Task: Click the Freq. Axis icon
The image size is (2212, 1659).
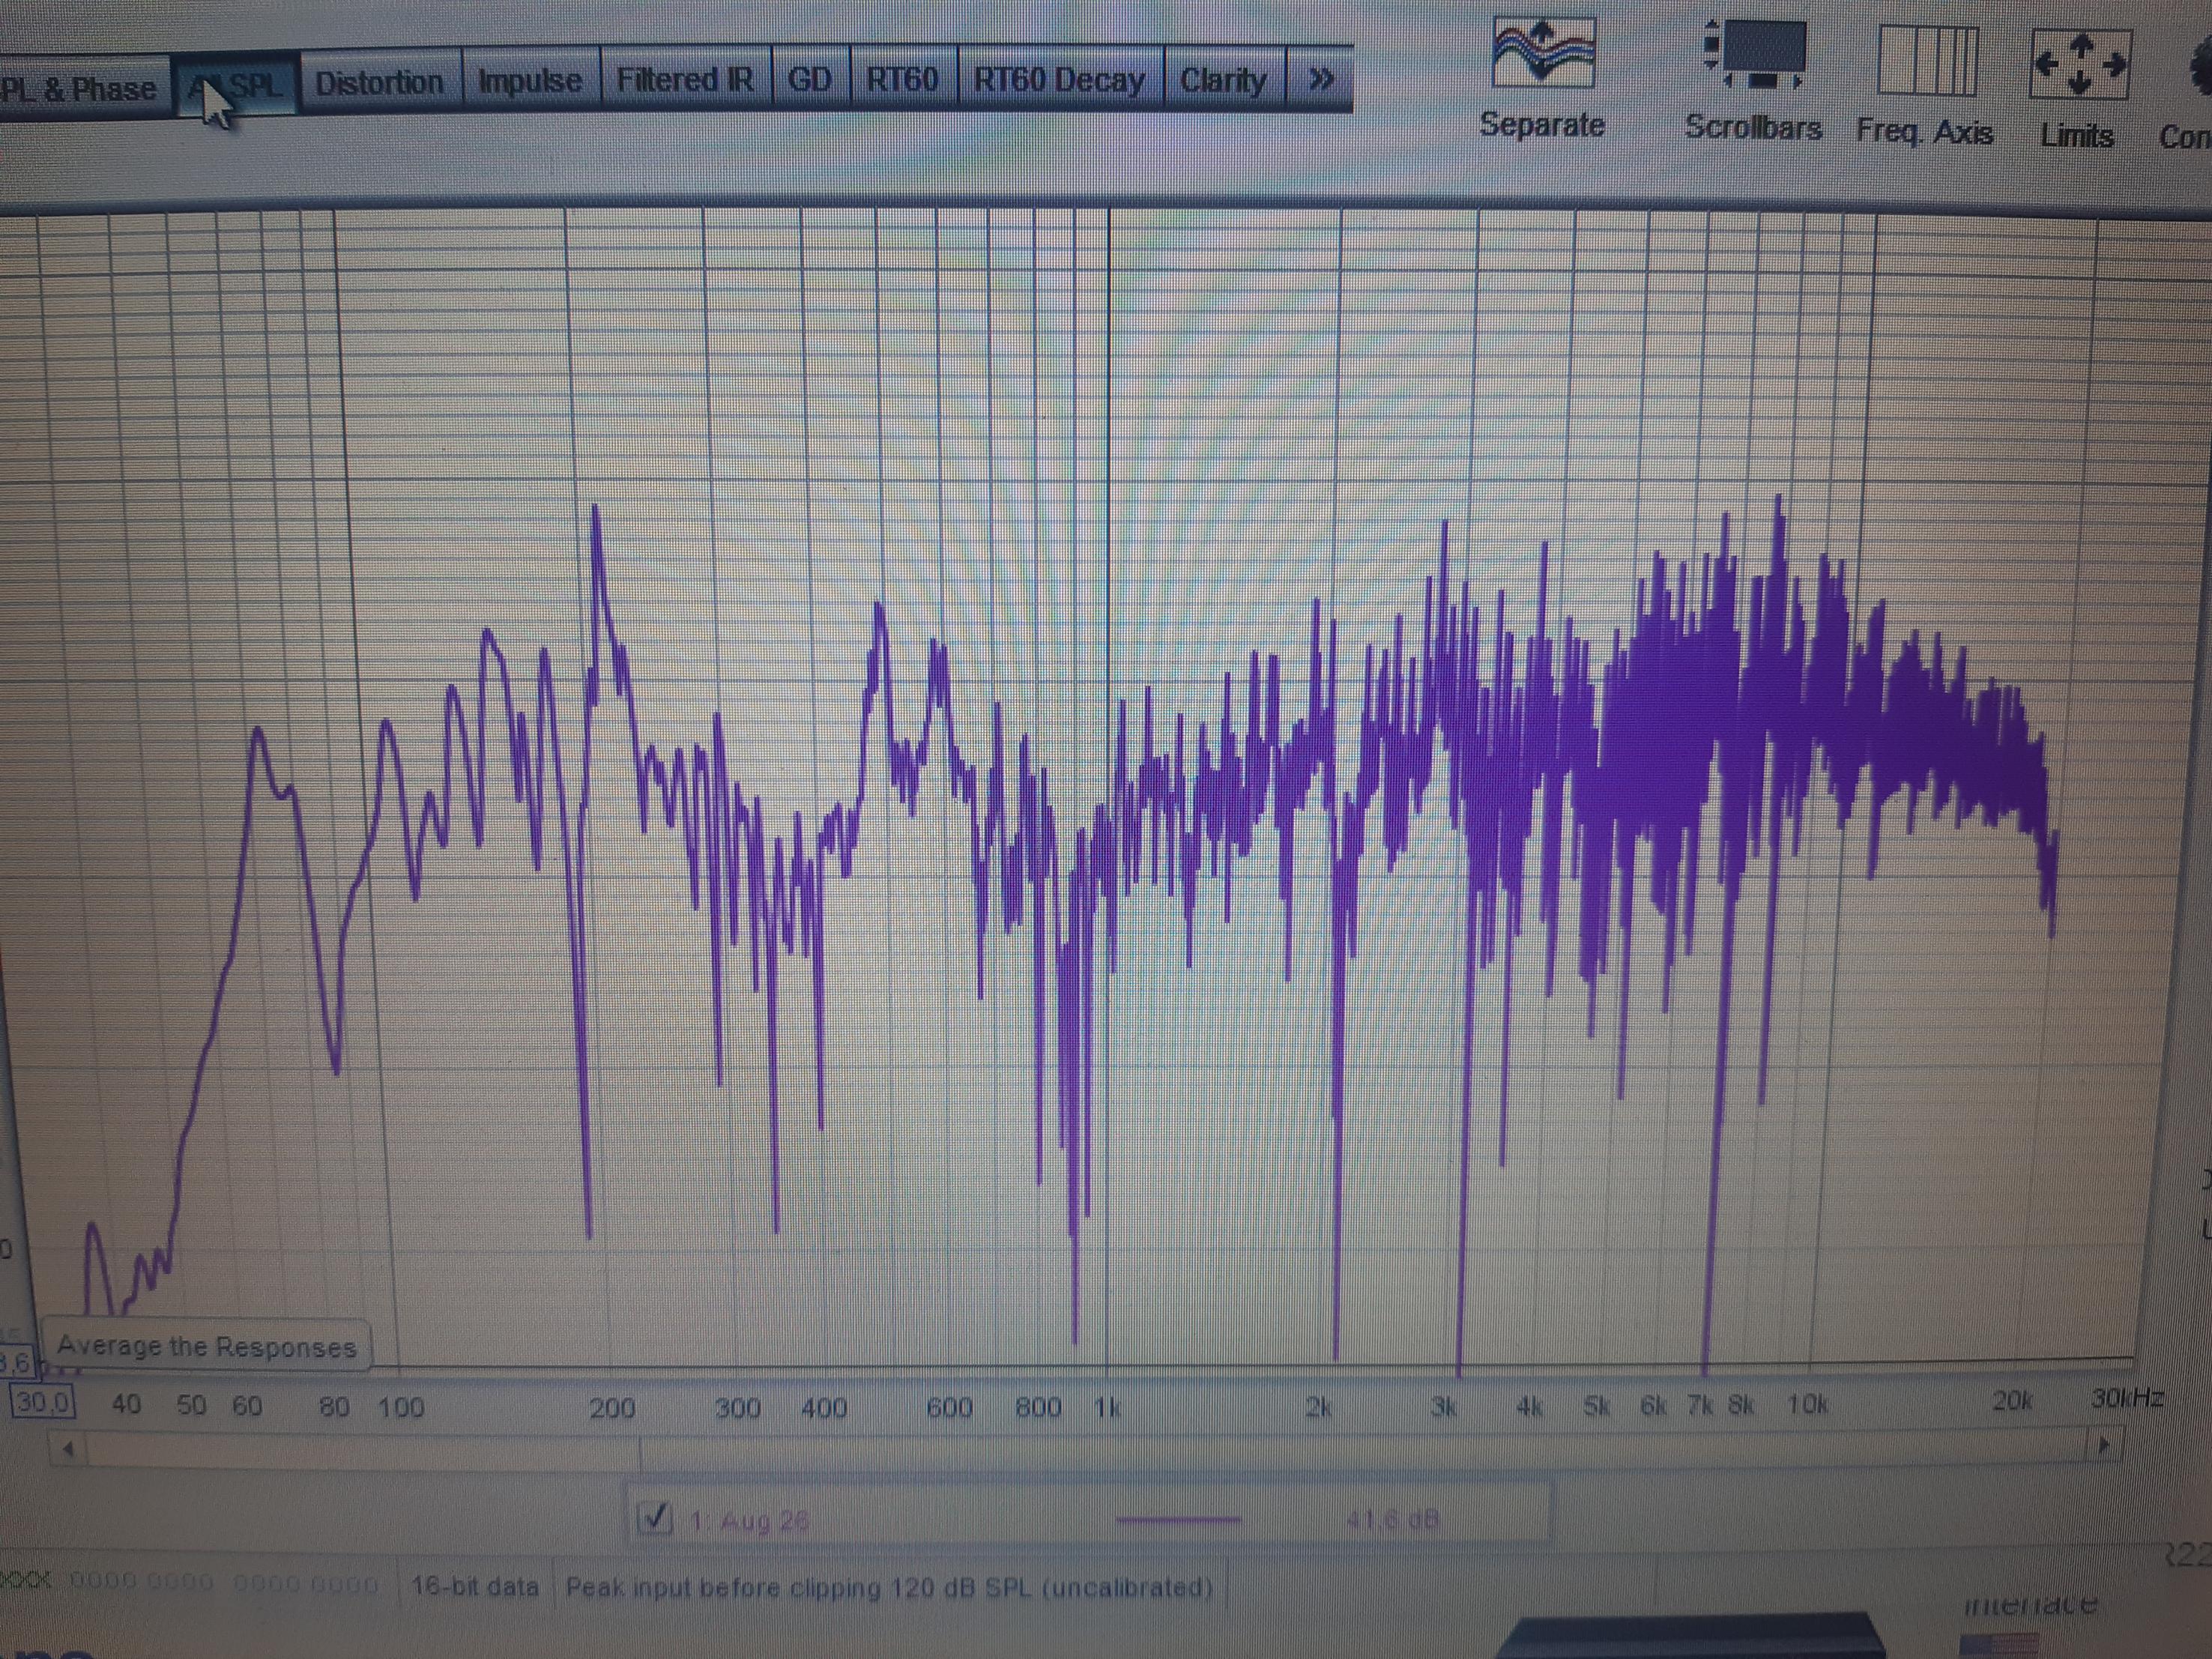Action: point(1926,62)
